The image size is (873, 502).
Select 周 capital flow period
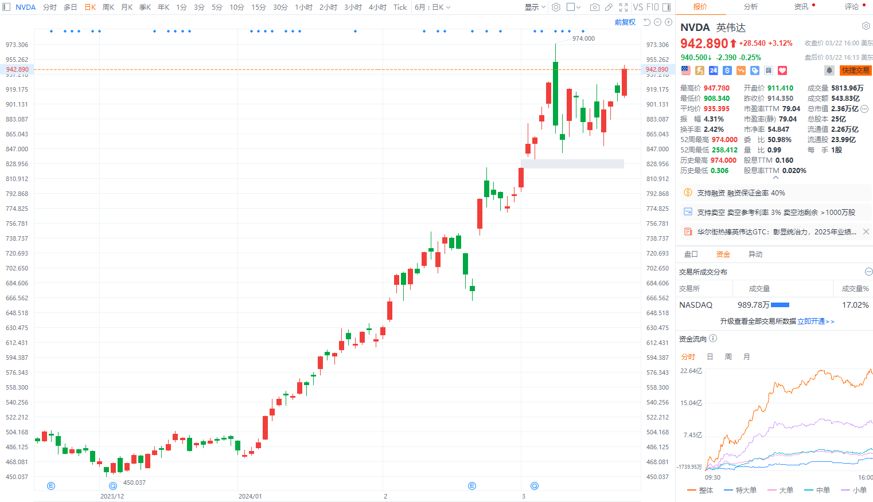728,356
